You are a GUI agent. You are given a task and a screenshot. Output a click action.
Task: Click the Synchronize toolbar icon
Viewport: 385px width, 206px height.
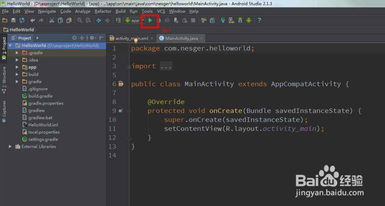(22, 20)
